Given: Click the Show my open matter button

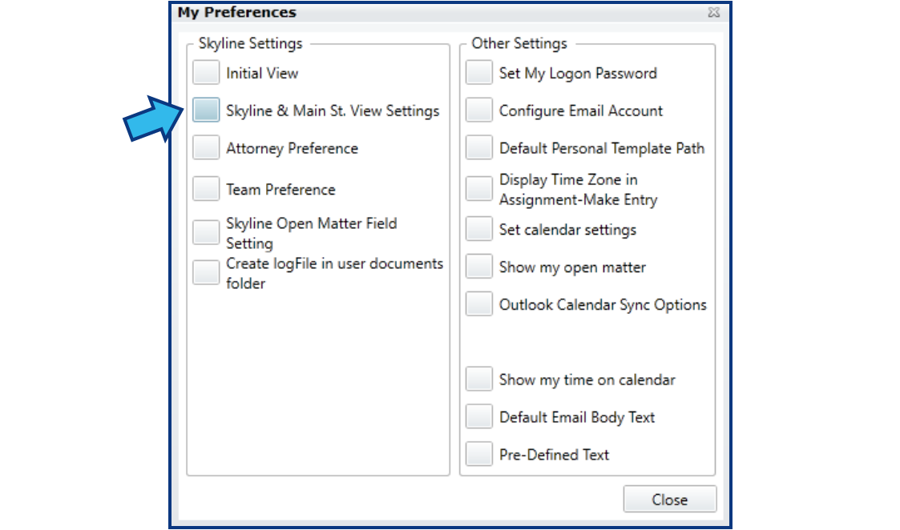Looking at the screenshot, I should 479,266.
